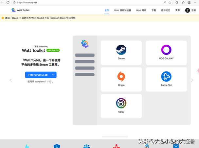Click first placeholder bar in preview sidebar
Viewport: 199px width, 148px height.
click(85, 55)
